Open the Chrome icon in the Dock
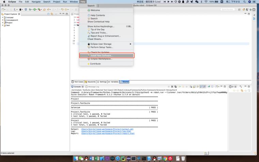The height and width of the screenshot is (162, 259). (x=165, y=159)
